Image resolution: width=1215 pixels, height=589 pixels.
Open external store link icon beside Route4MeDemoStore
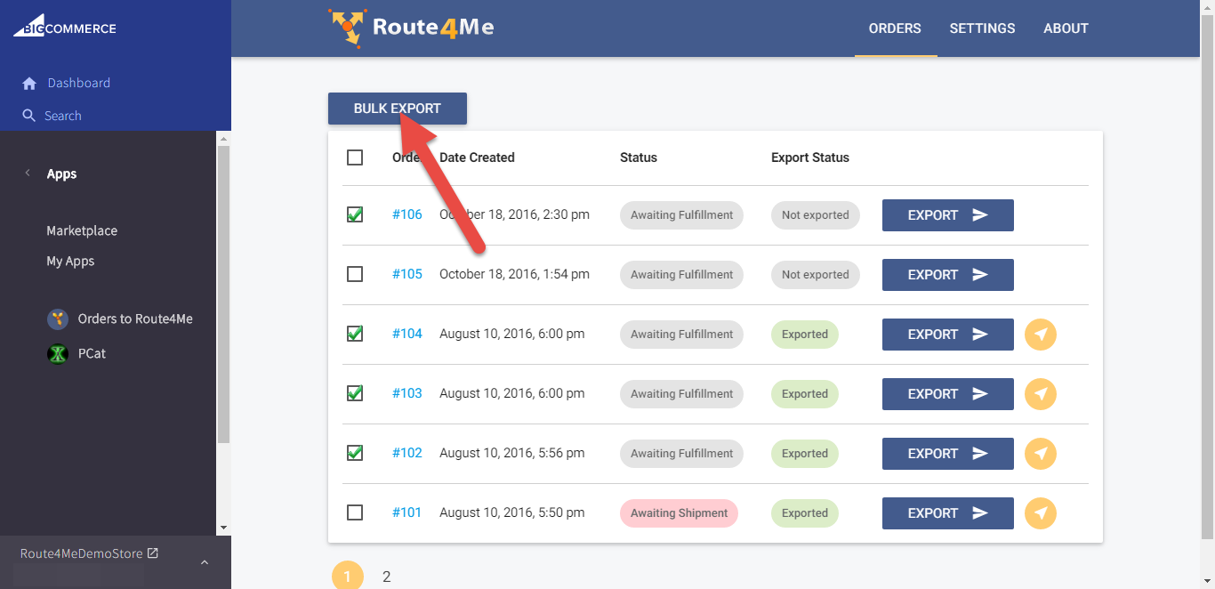(153, 553)
